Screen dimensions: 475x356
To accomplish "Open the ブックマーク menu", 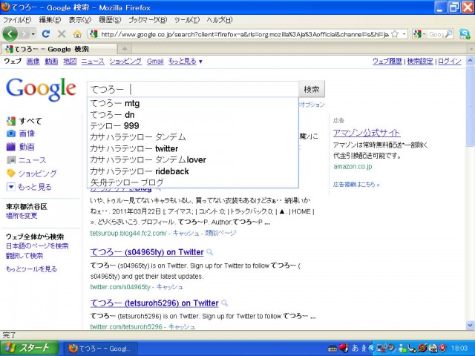I will (x=148, y=20).
